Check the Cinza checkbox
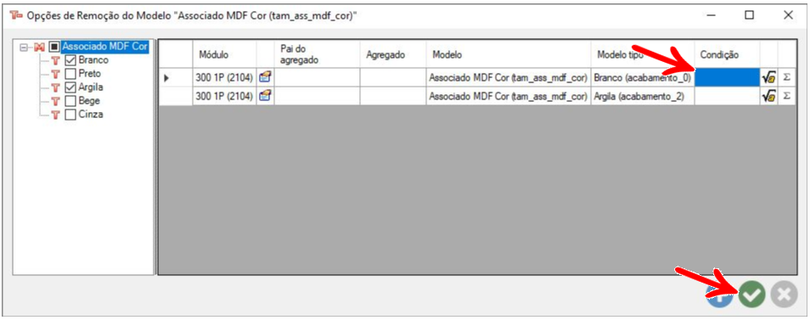Image resolution: width=810 pixels, height=320 pixels. [70, 115]
